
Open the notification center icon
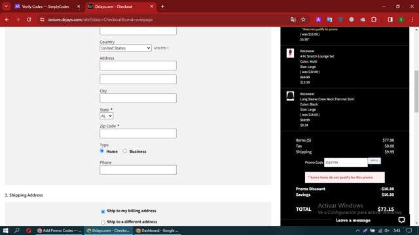pyautogui.click(x=409, y=230)
